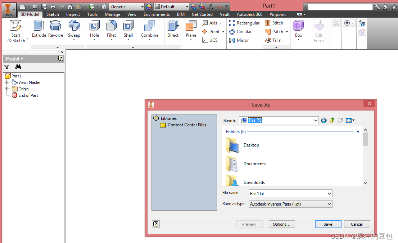The height and width of the screenshot is (243, 398).
Task: Activate the Hole feature tool
Action: [x=94, y=26]
